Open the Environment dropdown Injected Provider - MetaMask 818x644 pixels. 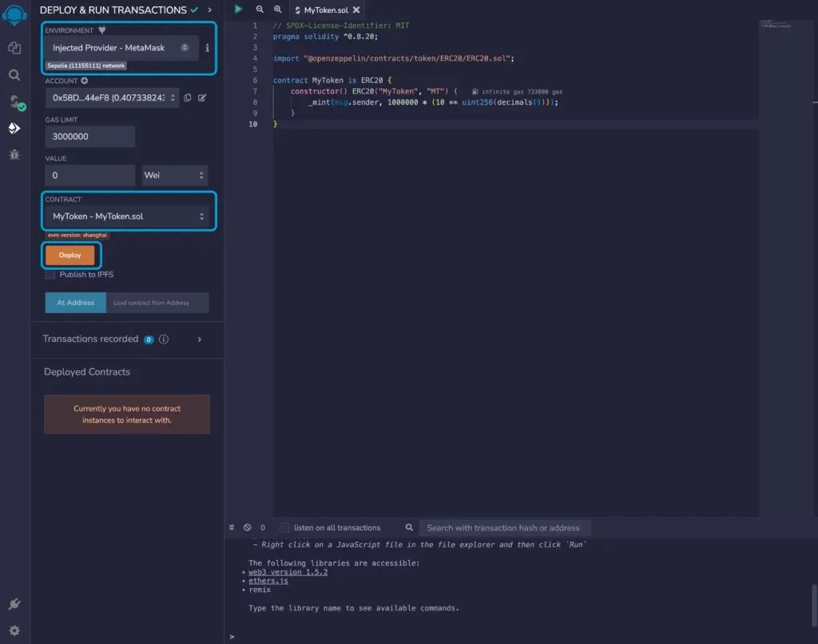[x=121, y=47]
